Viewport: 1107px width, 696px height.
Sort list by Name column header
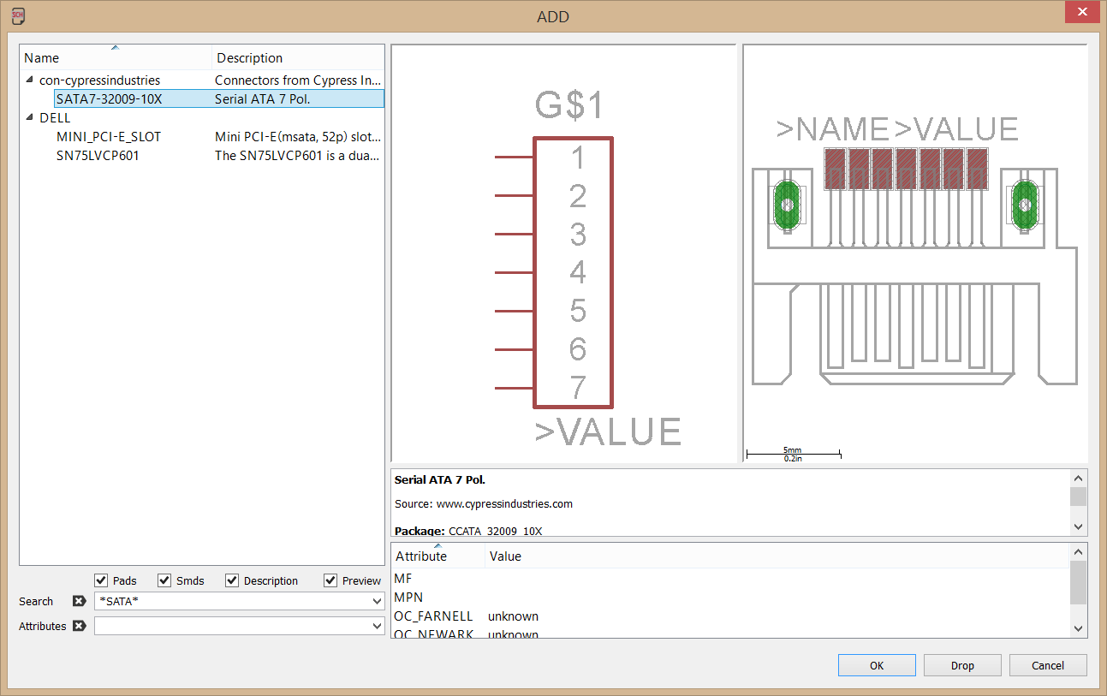116,58
